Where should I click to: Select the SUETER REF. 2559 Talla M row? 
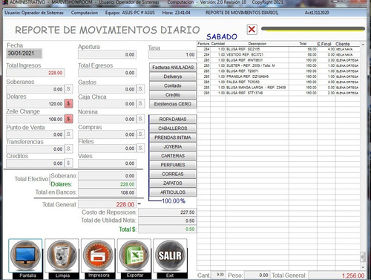278,65
